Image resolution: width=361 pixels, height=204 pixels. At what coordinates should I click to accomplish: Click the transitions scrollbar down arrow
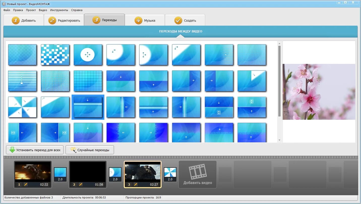tap(279, 140)
